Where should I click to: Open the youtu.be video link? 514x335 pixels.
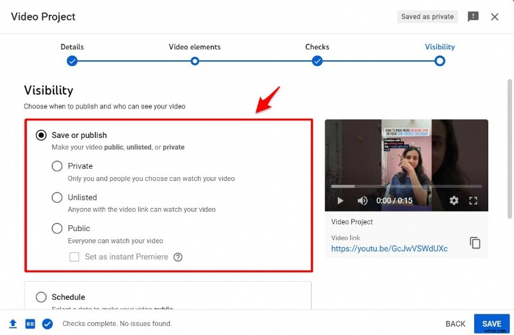(389, 248)
